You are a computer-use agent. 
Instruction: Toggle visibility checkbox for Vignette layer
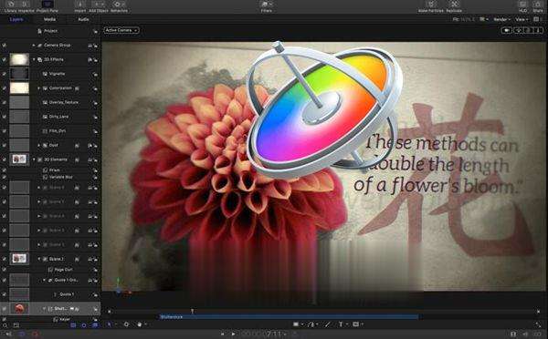pos(5,74)
